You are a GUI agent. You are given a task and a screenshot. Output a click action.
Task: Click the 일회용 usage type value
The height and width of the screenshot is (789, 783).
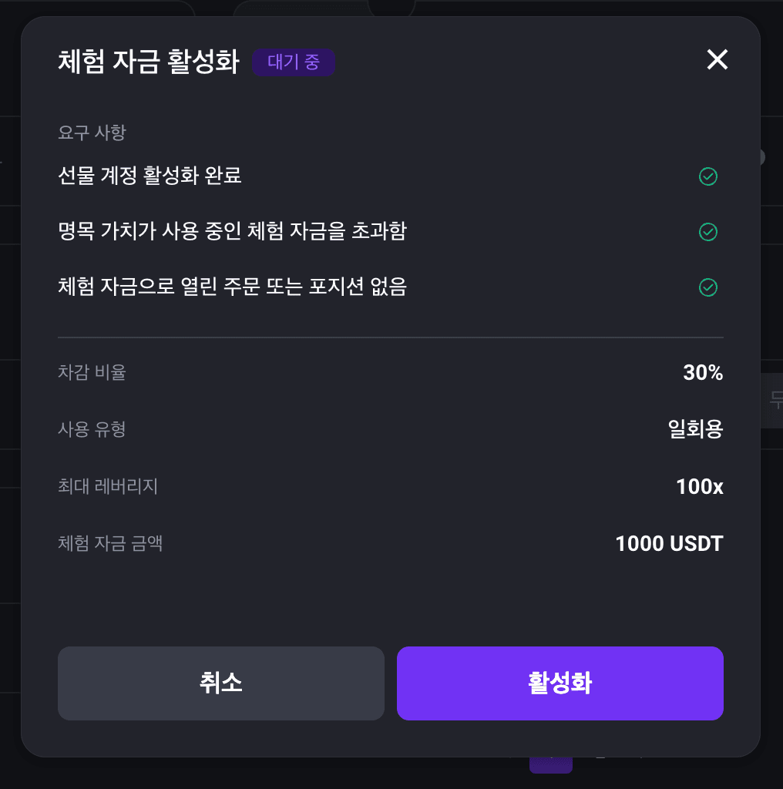695,429
